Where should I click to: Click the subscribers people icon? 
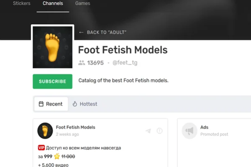coord(82,63)
